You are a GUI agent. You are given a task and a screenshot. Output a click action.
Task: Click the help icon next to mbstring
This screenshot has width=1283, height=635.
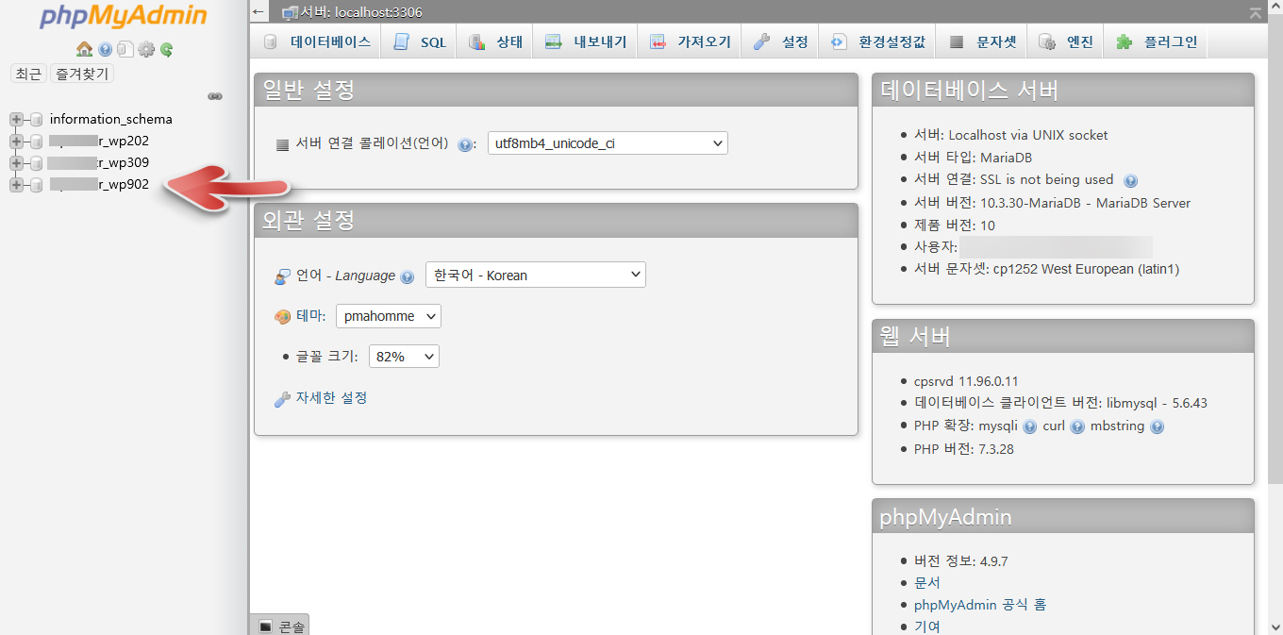(x=1157, y=426)
